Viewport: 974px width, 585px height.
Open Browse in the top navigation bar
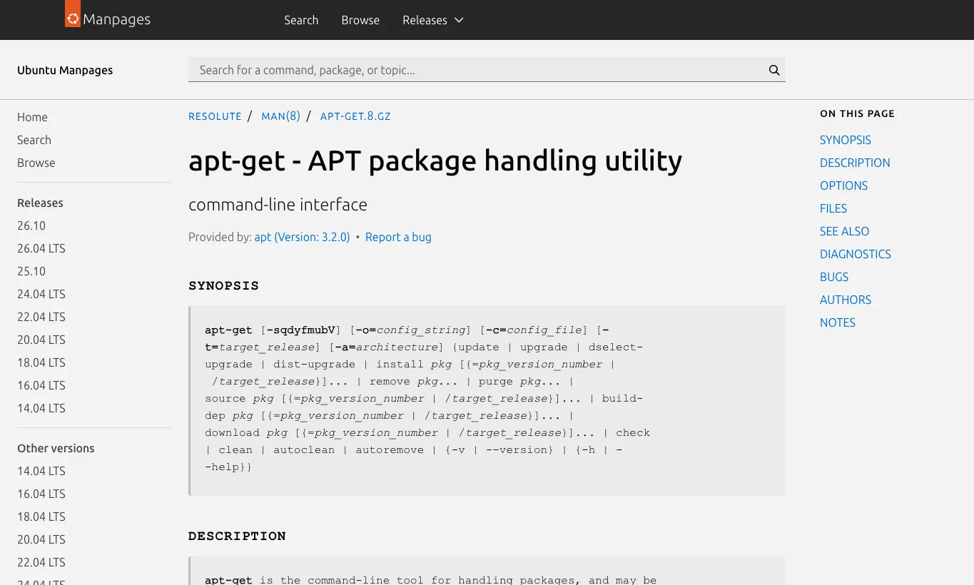pos(360,20)
